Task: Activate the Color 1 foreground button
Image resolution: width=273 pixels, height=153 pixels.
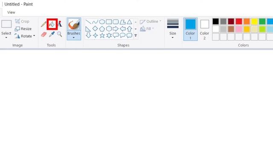Action: 190,29
